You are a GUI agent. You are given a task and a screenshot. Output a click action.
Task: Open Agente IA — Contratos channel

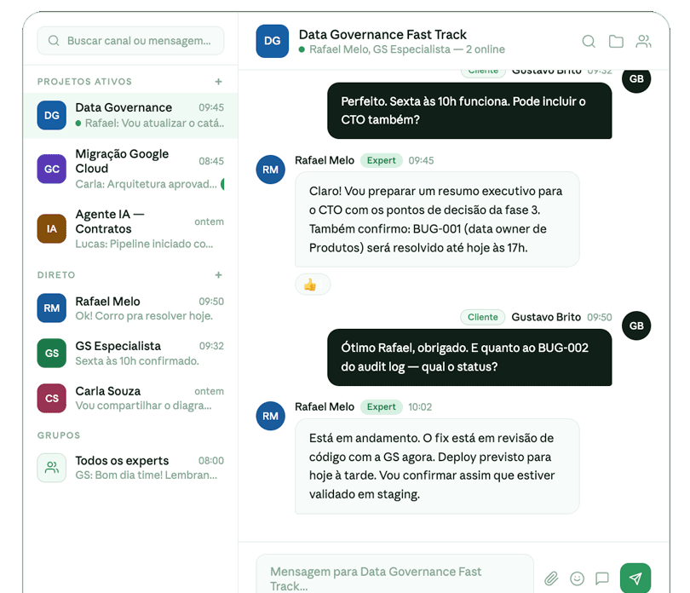pyautogui.click(x=130, y=229)
